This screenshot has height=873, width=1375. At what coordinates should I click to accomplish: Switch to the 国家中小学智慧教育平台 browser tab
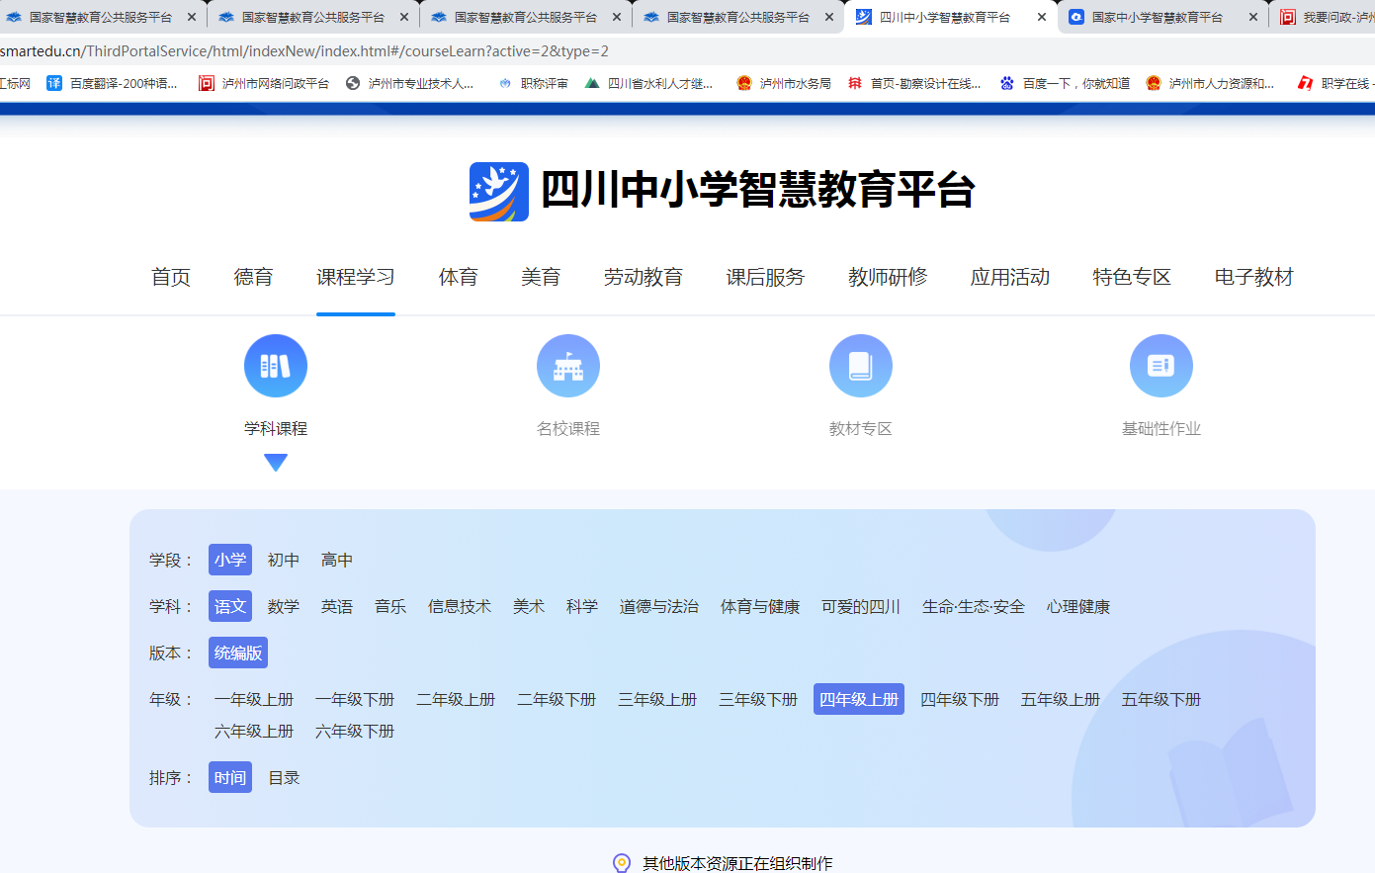pyautogui.click(x=1157, y=17)
